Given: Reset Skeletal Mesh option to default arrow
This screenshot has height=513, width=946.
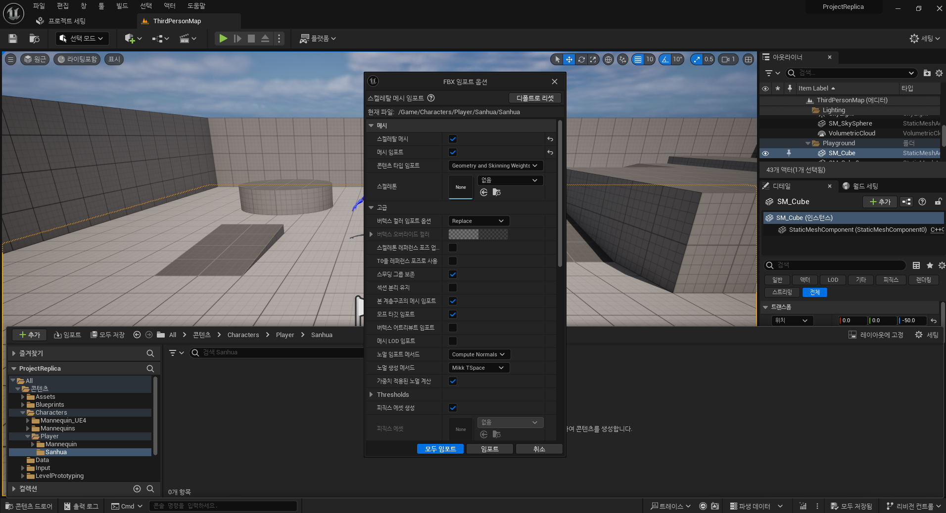Looking at the screenshot, I should 550,139.
